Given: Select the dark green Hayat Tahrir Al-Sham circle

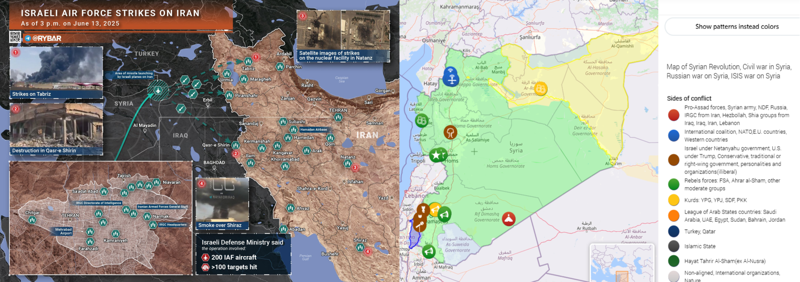Looking at the screenshot, I should point(674,261).
